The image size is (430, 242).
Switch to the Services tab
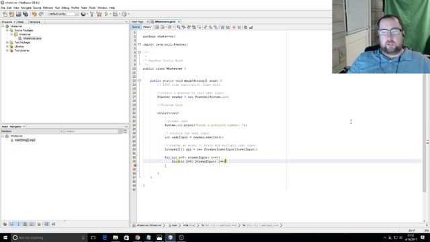(x=35, y=22)
